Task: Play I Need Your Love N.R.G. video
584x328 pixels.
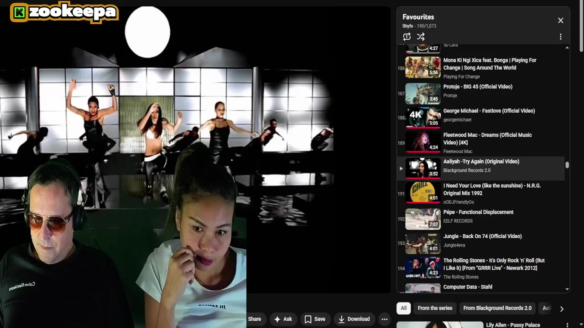Action: pos(492,189)
